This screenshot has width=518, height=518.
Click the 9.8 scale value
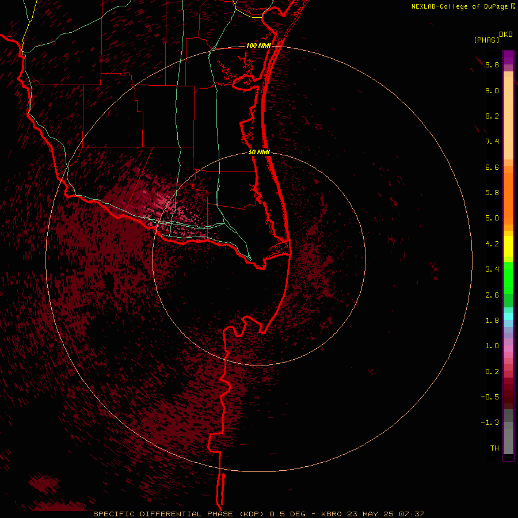pos(492,64)
